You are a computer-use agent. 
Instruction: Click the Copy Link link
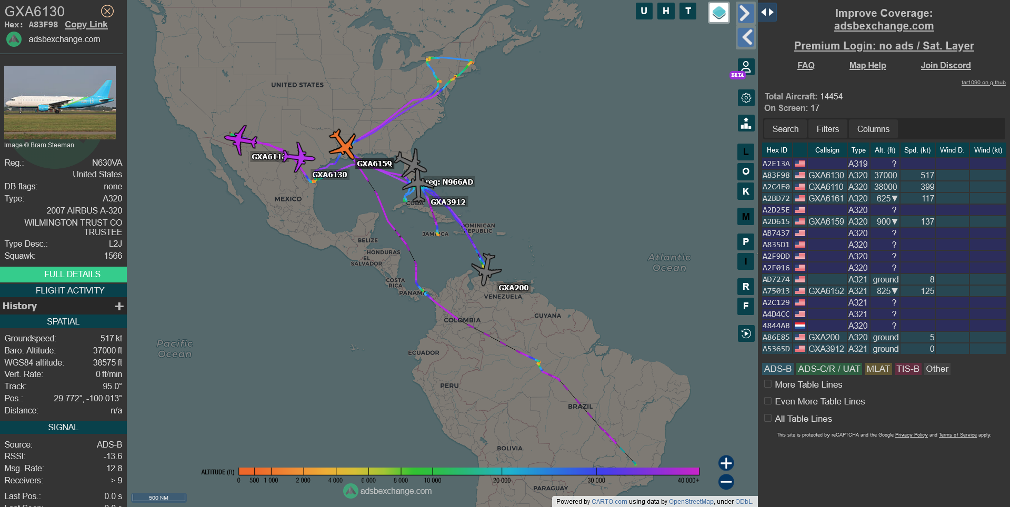point(86,25)
